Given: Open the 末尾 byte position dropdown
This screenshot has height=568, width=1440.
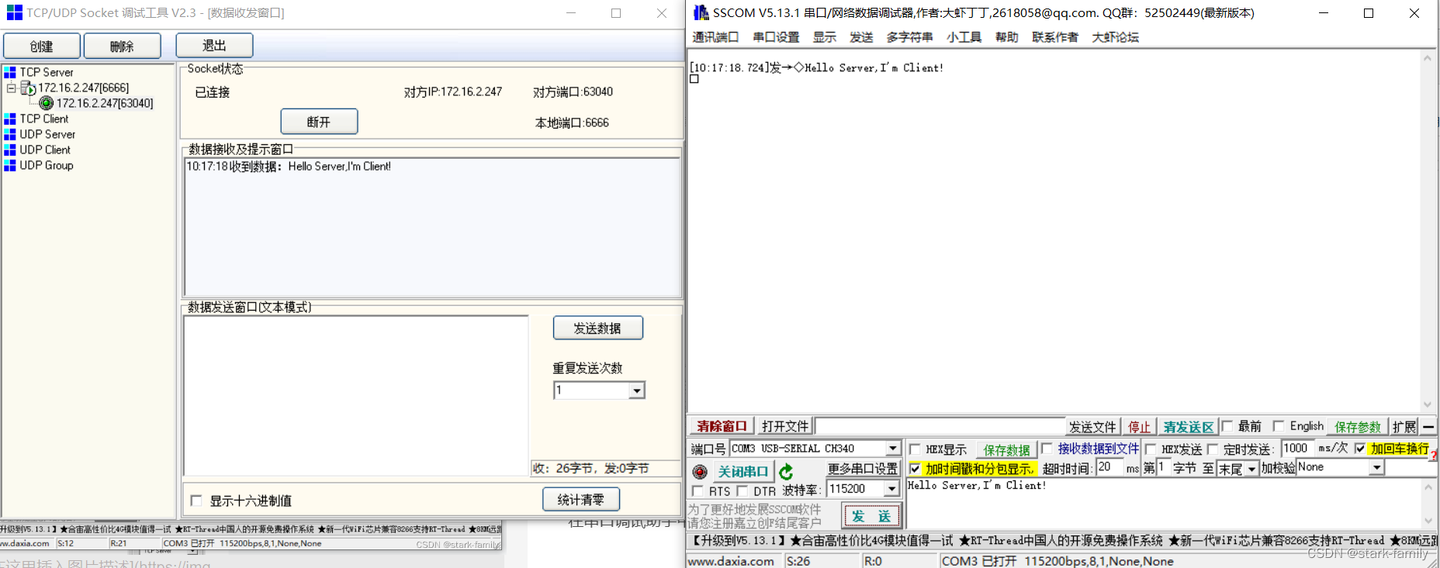Looking at the screenshot, I should pyautogui.click(x=1251, y=469).
